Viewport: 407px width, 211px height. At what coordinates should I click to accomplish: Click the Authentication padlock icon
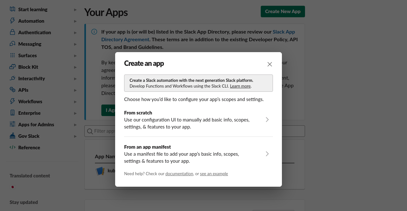(13, 32)
